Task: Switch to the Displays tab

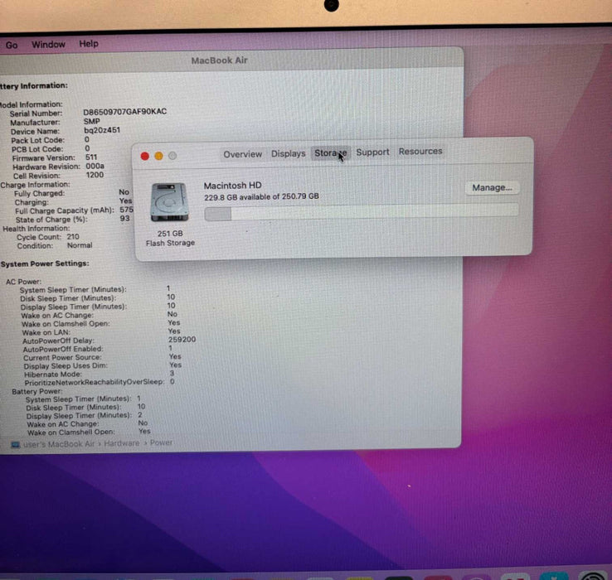Action: click(288, 153)
